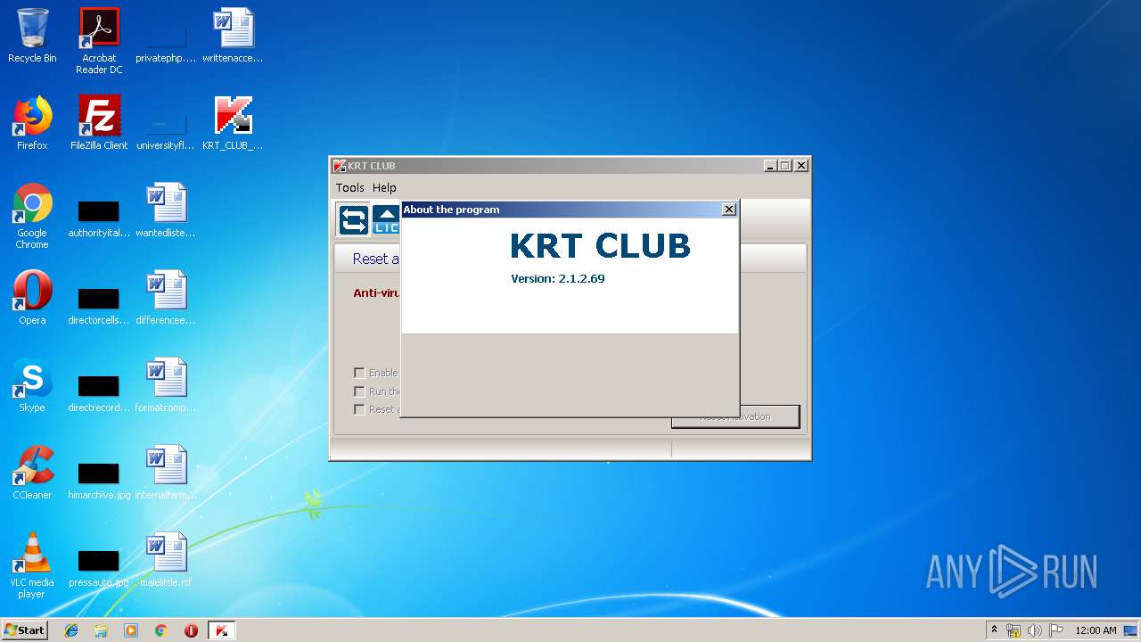Click the network tray icon
This screenshot has width=1141, height=642.
click(1014, 630)
